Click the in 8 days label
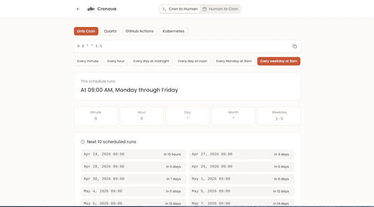Image resolution: width=374 pixels, height=207 pixels. [281, 179]
